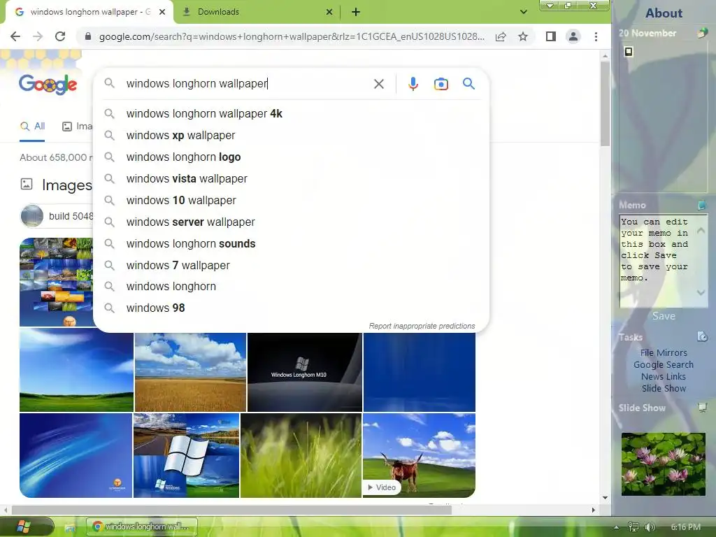Toggle the browser side panel
Screen dimensions: 716x537
[x=551, y=36]
